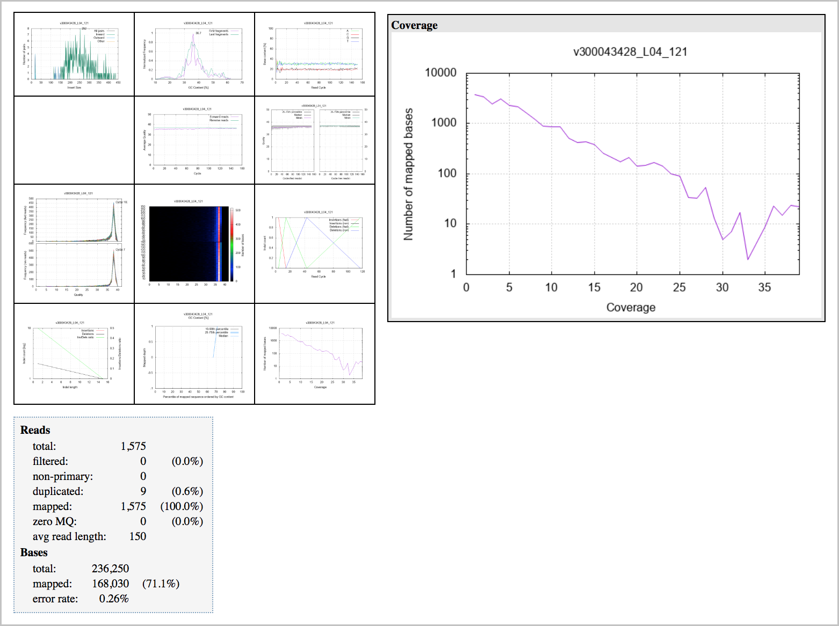
Task: Click the large plot title v300043428_L04_121
Action: click(x=630, y=52)
